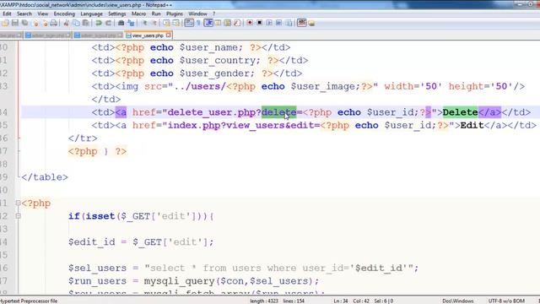Click the 'length : 4323' status bar entry
The height and width of the screenshot is (304, 540).
pyautogui.click(x=264, y=301)
